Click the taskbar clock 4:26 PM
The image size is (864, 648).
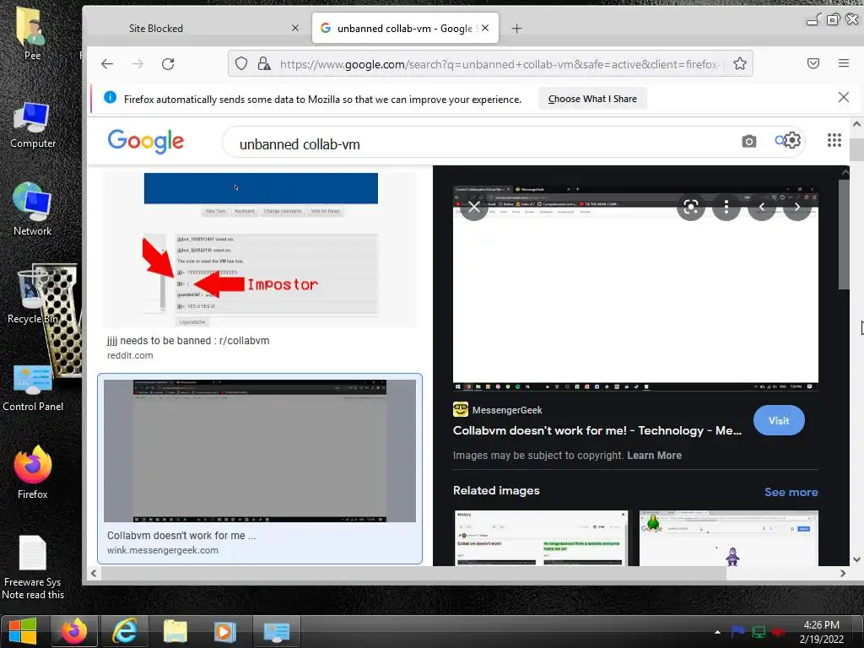(822, 631)
